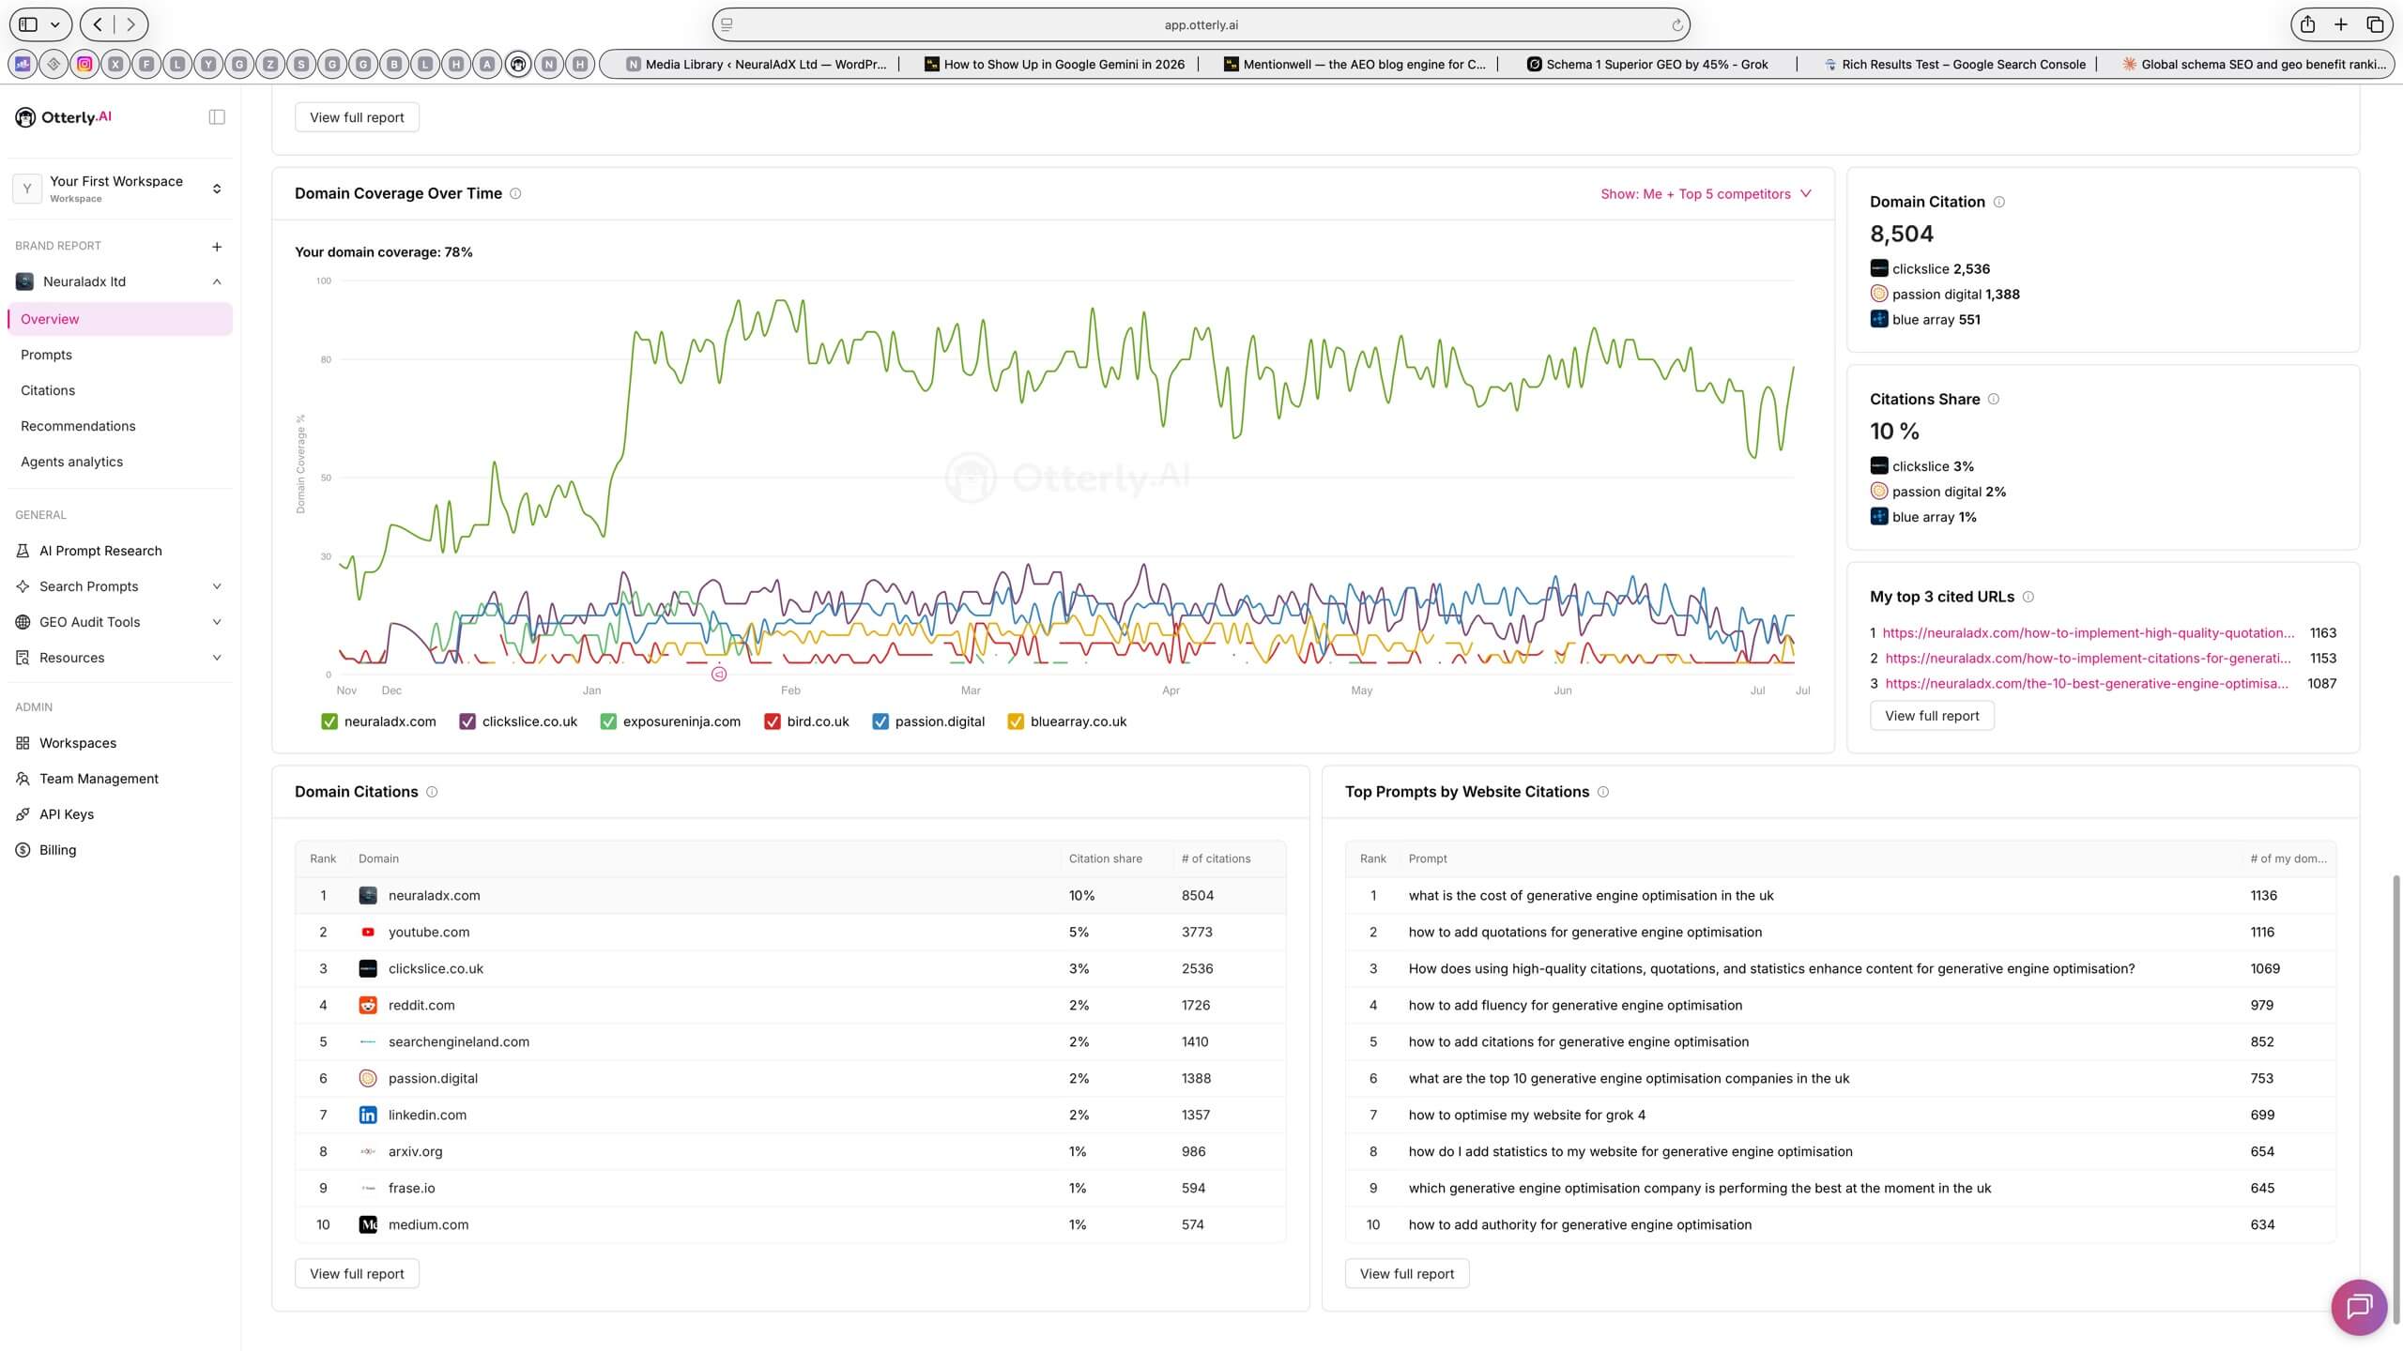Open the pinned Otterly otter-icon tab
Viewport: 2403px width, 1351px height.
click(518, 64)
